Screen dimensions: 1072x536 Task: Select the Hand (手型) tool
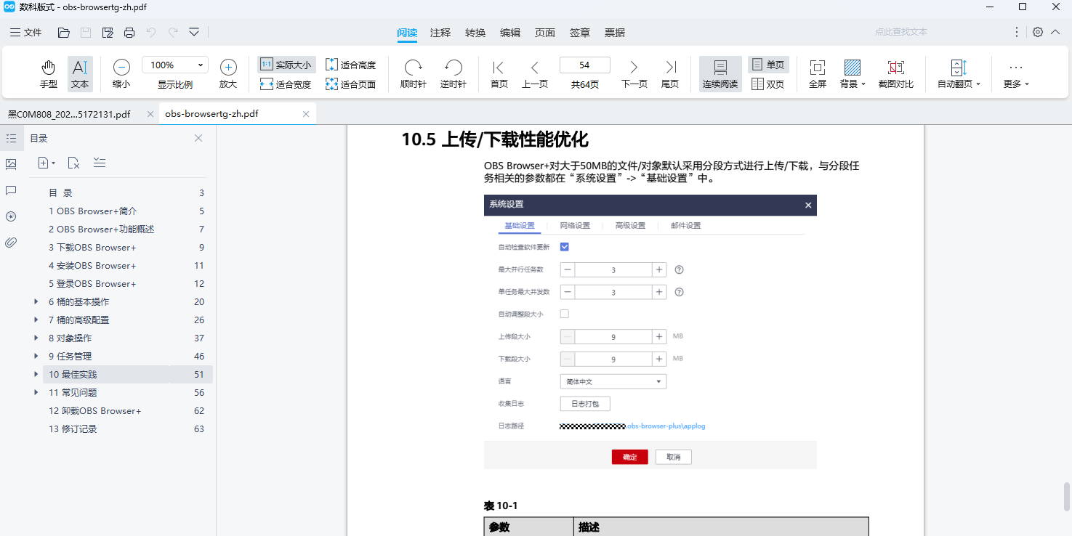click(x=49, y=75)
